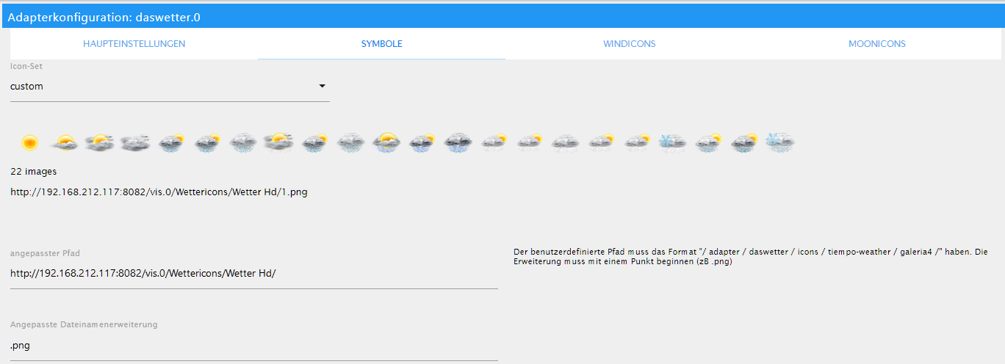This screenshot has width=1005, height=364.
Task: Click the '22 images' text
Action: coord(34,171)
